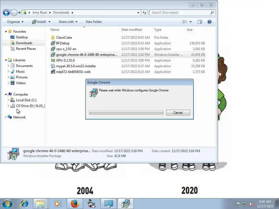Launch Internet Explorer from the taskbar
This screenshot has height=209, width=279.
[x=24, y=204]
